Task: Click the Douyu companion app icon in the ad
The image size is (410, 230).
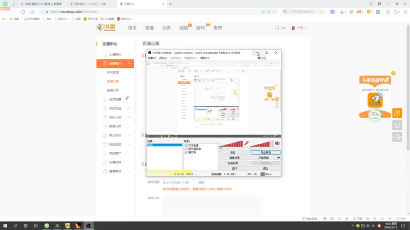Action: (x=375, y=100)
